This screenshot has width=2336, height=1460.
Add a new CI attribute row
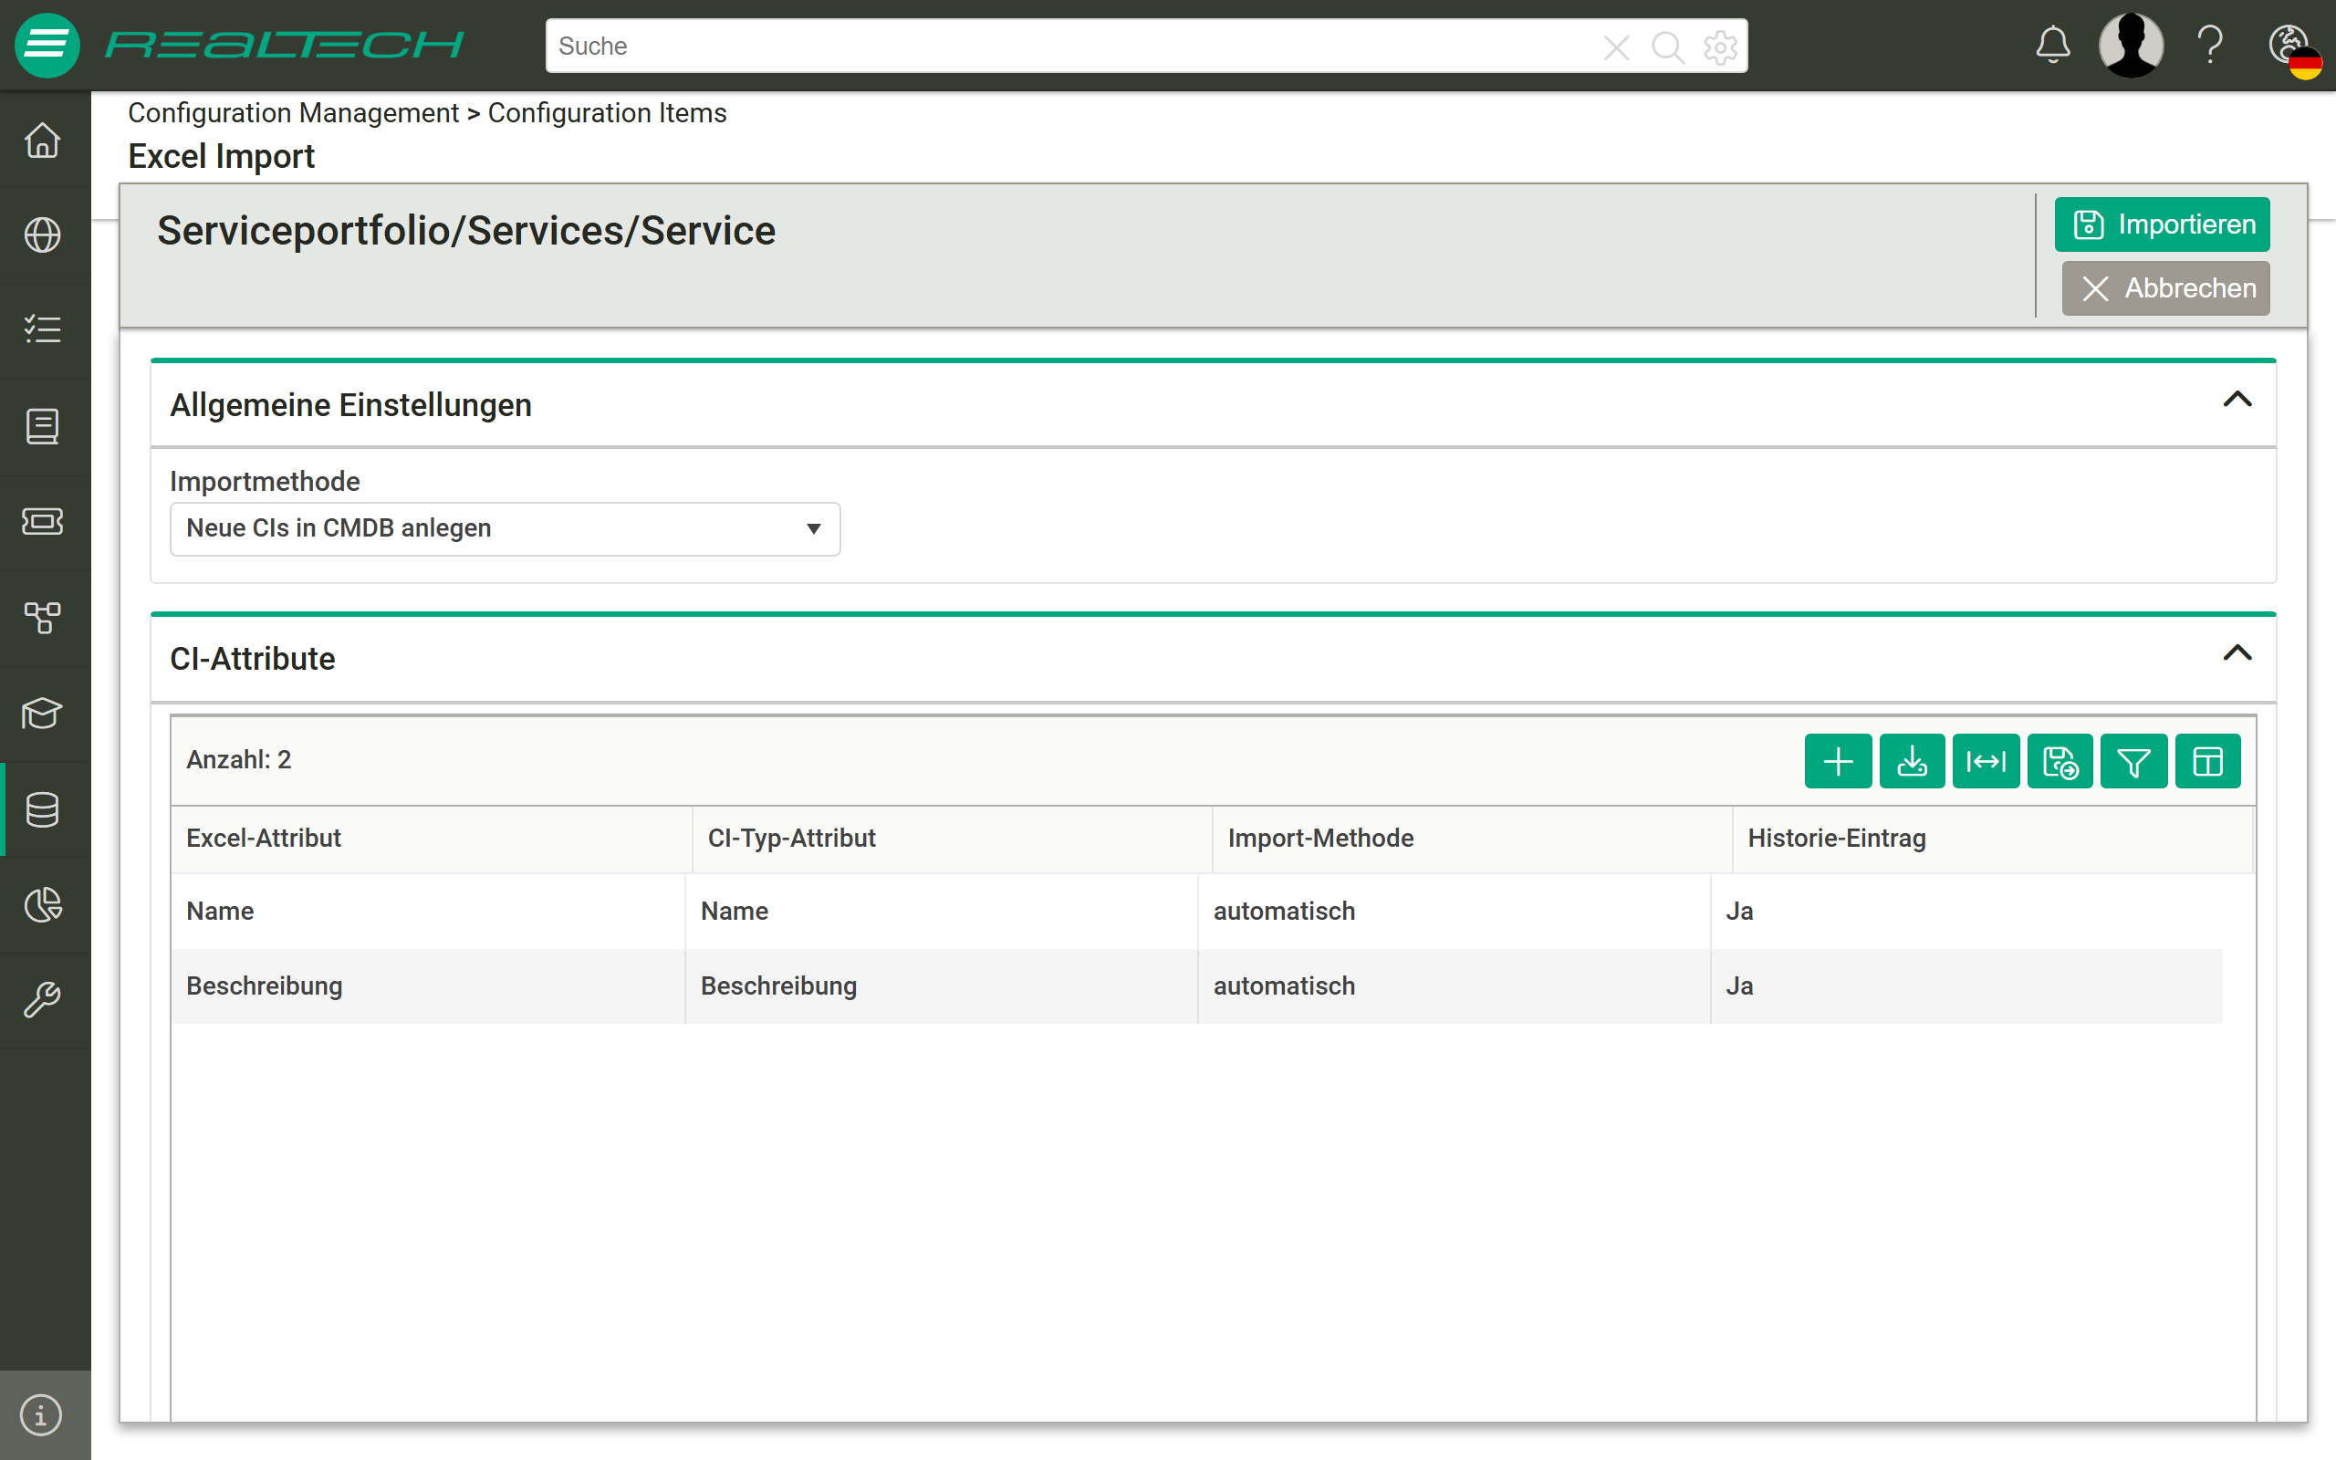(x=1838, y=761)
